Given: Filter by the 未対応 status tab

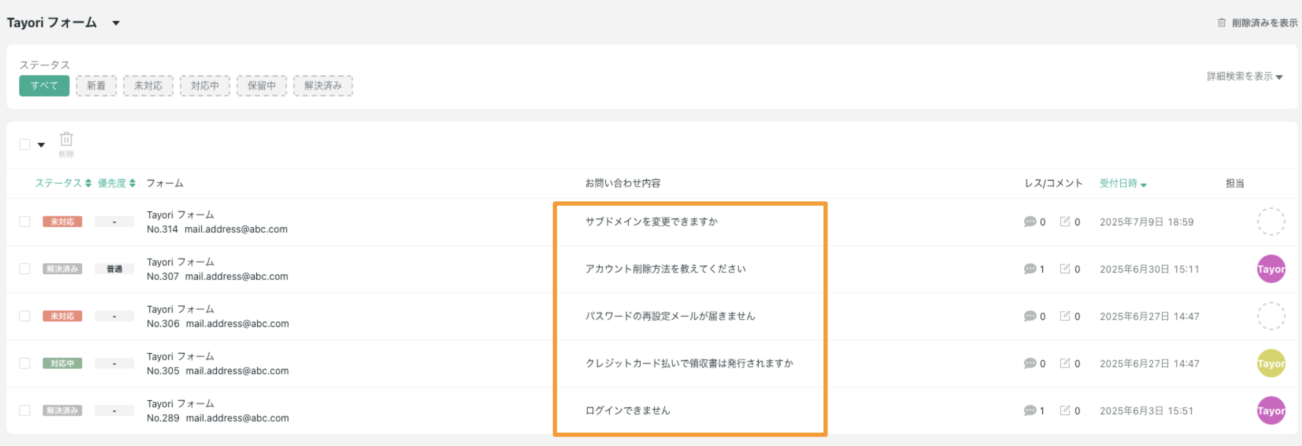Looking at the screenshot, I should tap(148, 85).
